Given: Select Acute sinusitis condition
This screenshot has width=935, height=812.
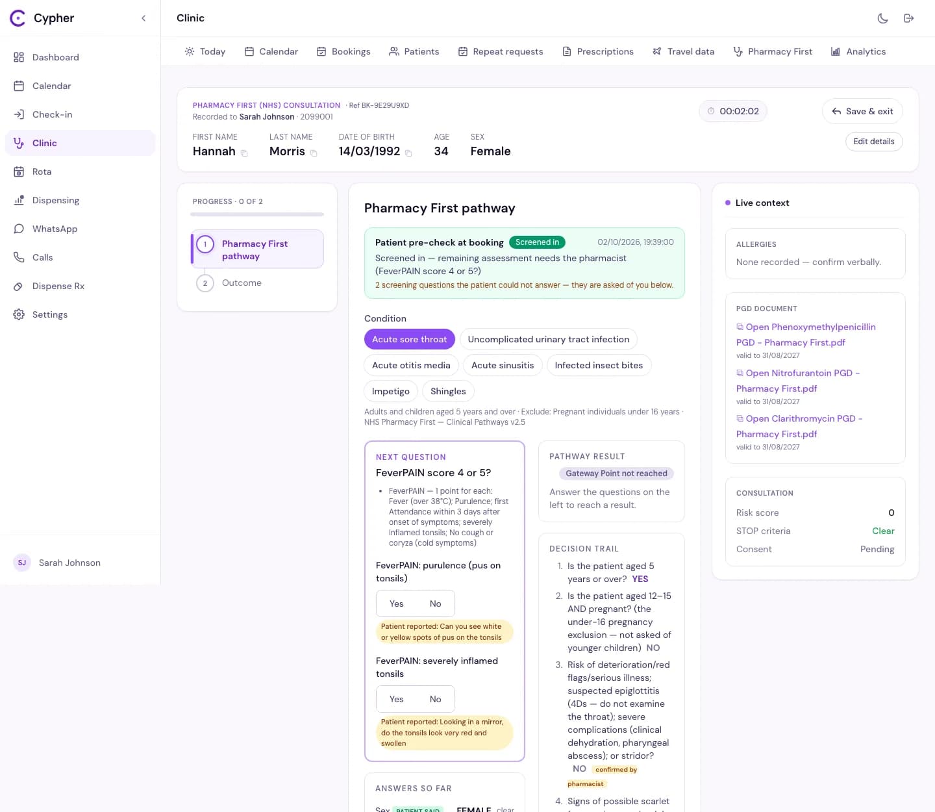Looking at the screenshot, I should click(x=503, y=365).
